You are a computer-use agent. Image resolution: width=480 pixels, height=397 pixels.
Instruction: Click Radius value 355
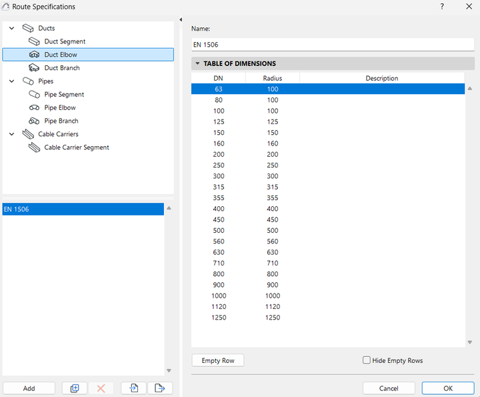pos(273,198)
